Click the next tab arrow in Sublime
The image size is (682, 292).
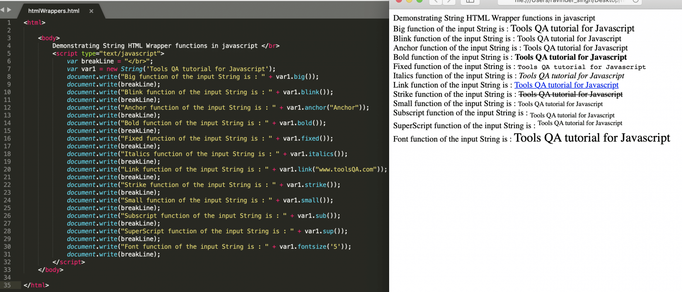[x=9, y=10]
